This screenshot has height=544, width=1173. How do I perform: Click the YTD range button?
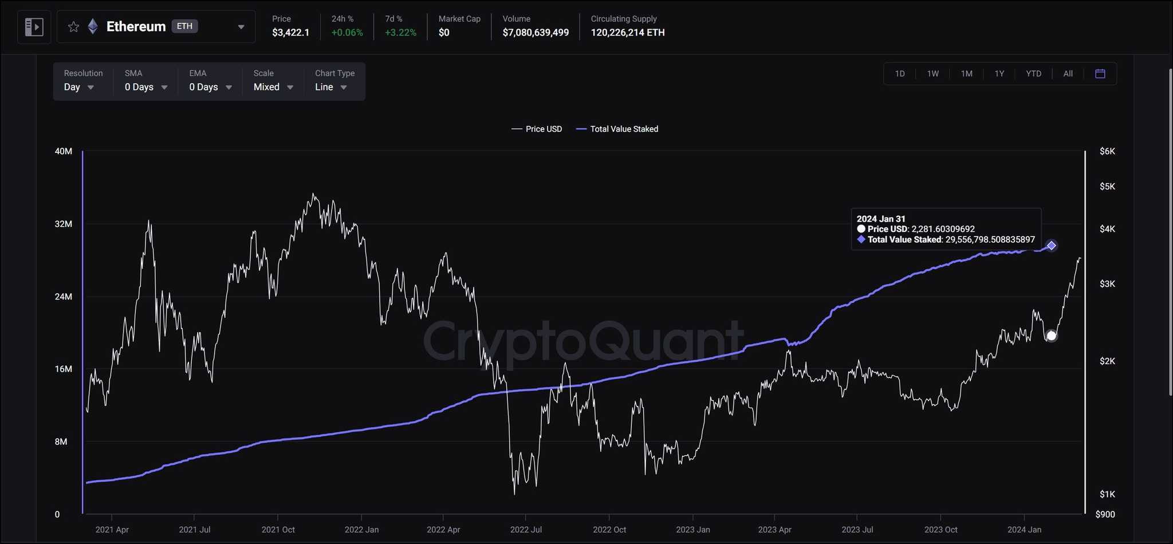click(x=1033, y=73)
